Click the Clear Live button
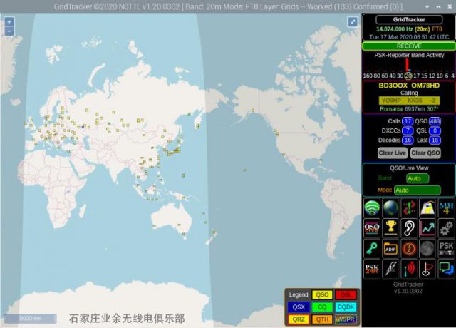This screenshot has width=456, height=328. coord(392,153)
